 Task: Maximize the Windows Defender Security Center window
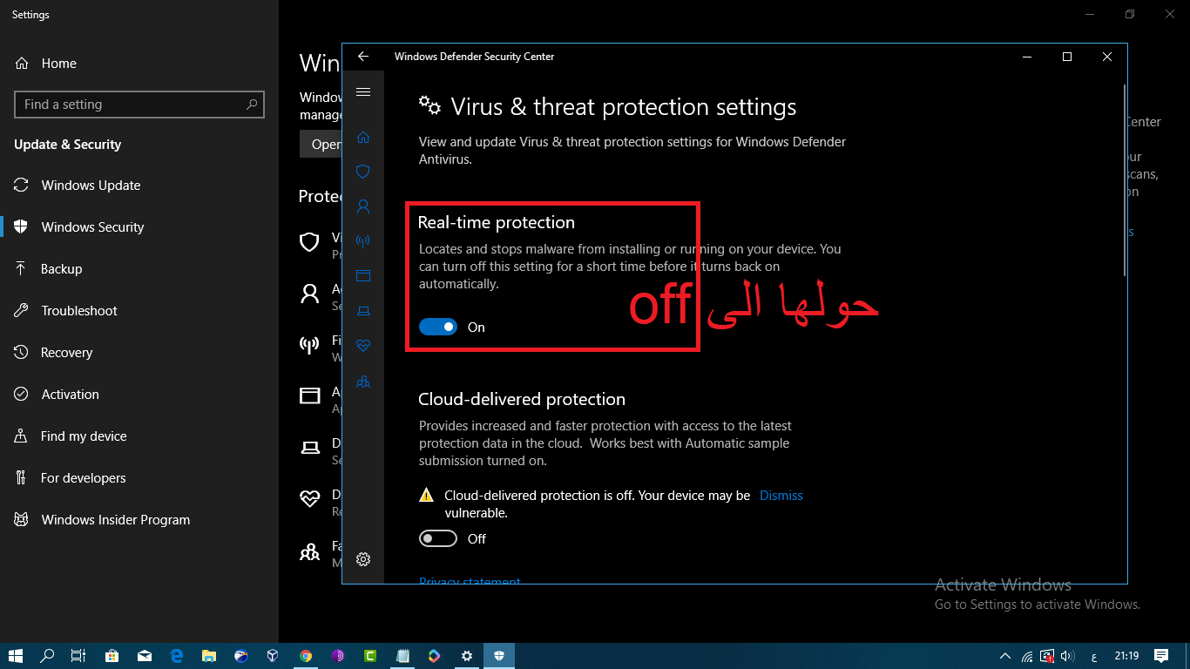tap(1067, 57)
